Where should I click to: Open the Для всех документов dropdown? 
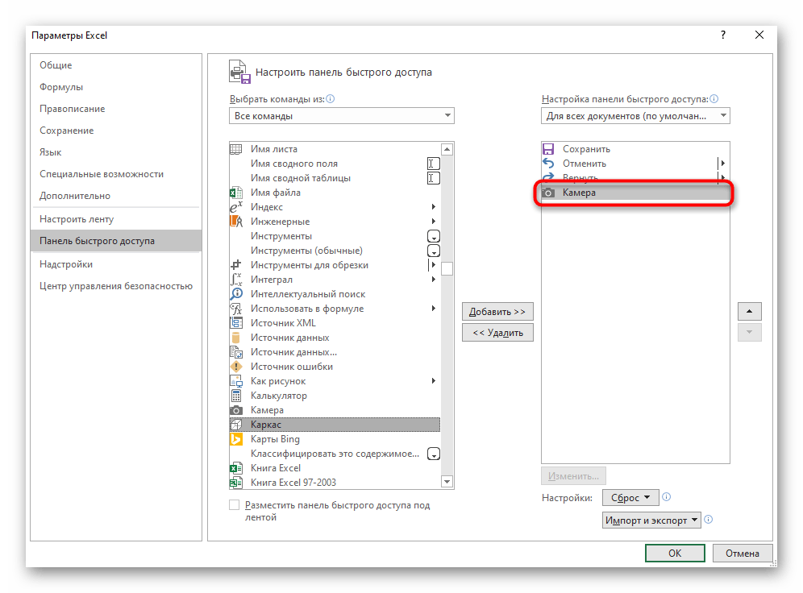point(635,116)
